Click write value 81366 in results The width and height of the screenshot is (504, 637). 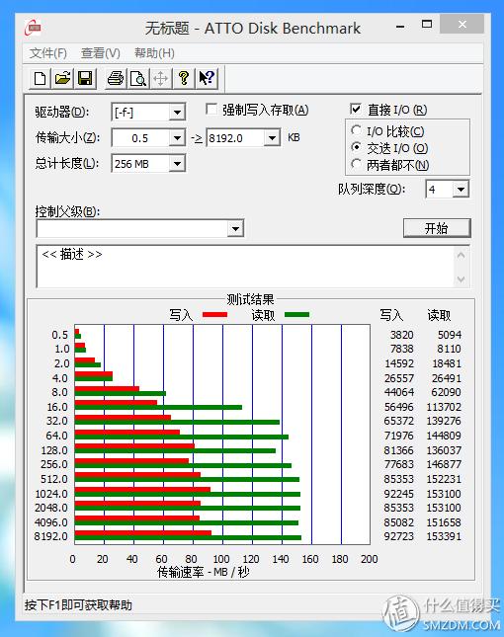coord(398,450)
